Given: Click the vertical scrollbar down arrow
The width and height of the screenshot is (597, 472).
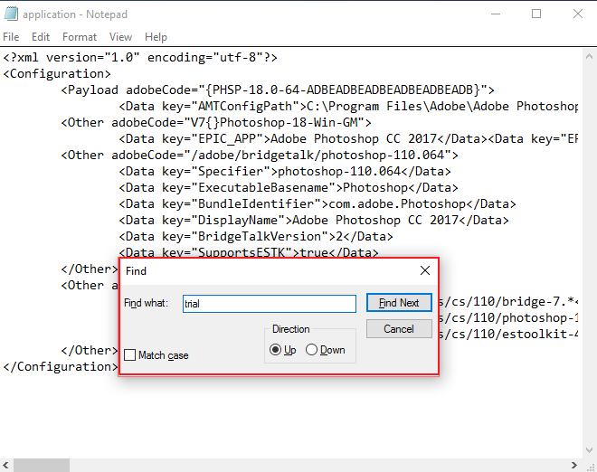Looking at the screenshot, I should pos(589,450).
